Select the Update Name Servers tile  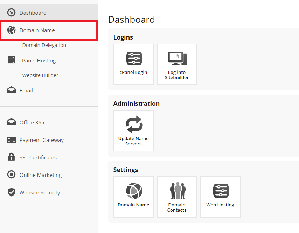tap(133, 131)
